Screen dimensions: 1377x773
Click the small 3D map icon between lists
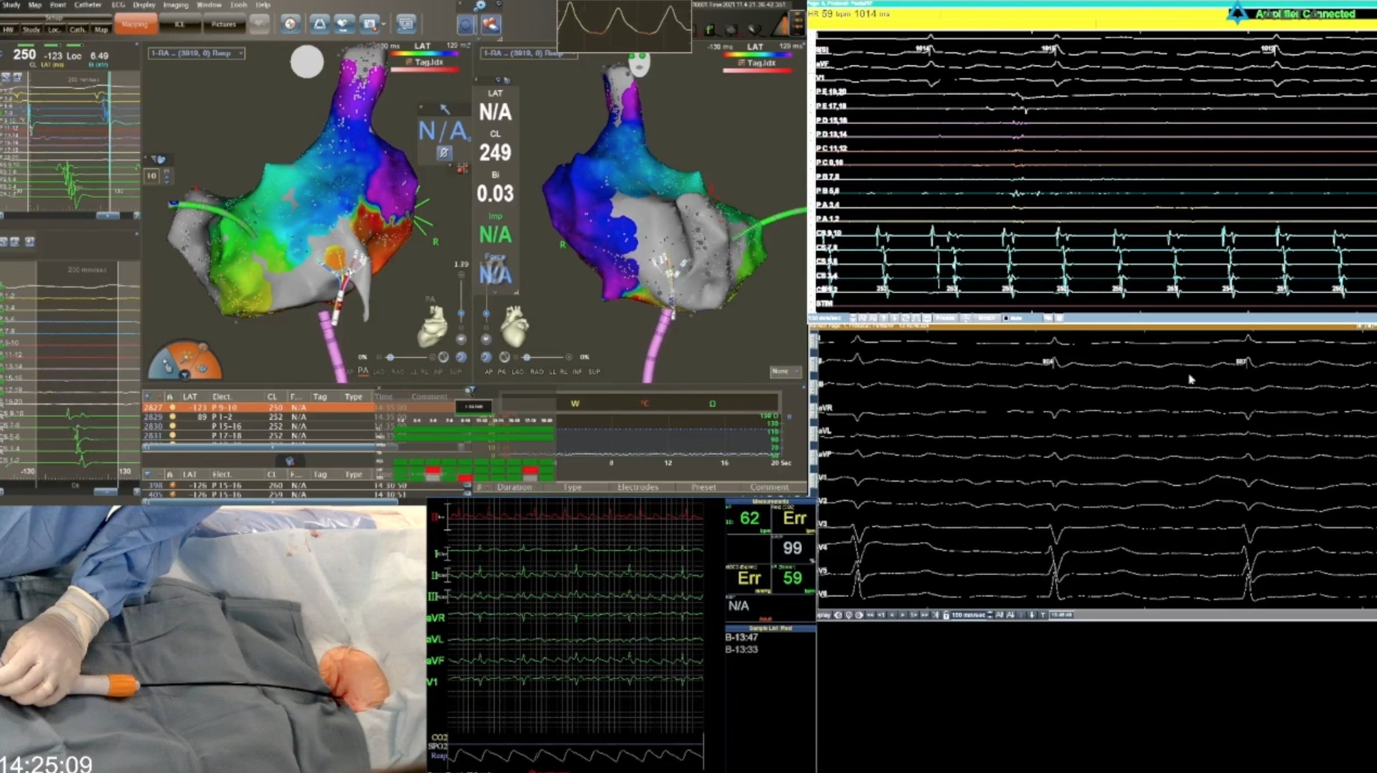tap(290, 461)
